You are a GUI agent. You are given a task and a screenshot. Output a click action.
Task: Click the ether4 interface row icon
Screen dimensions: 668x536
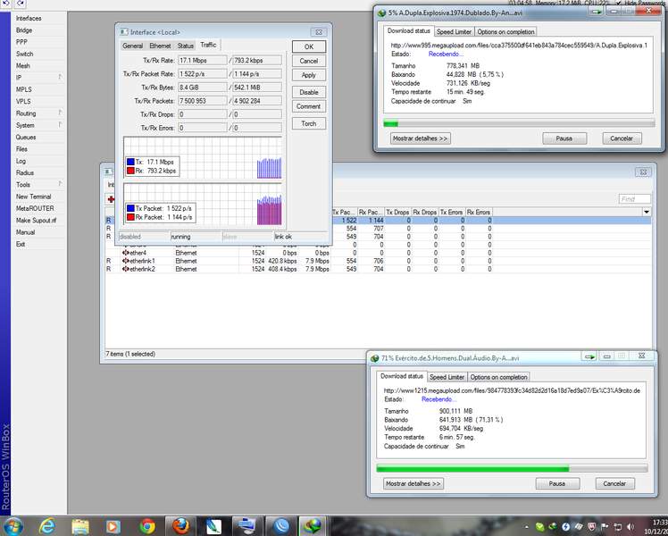[x=126, y=253]
